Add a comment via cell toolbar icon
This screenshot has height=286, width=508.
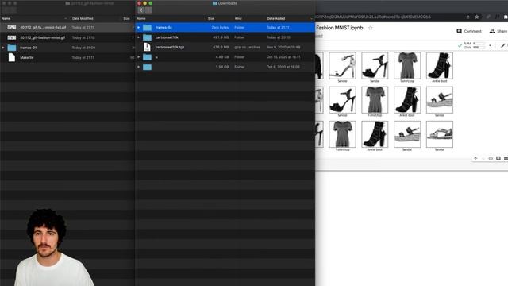tap(498, 159)
